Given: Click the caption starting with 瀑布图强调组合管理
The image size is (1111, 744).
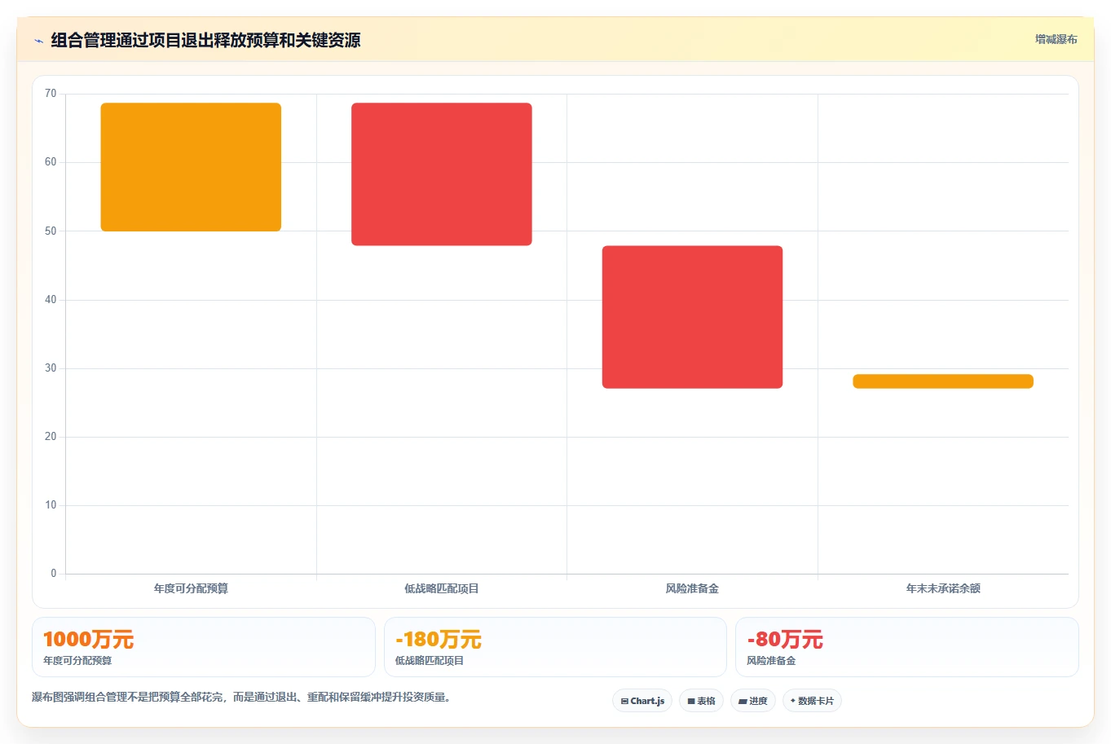Looking at the screenshot, I should (x=241, y=698).
